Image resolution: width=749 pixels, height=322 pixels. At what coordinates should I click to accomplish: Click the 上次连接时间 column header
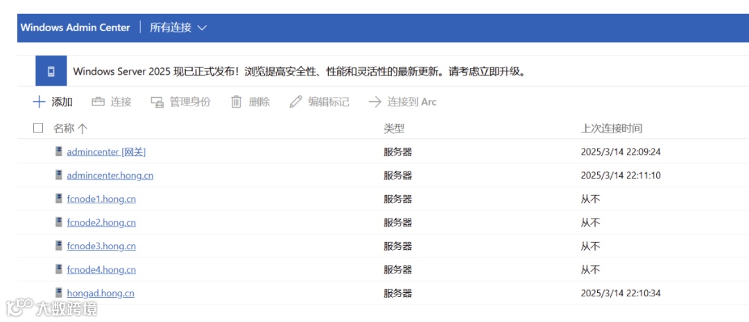pos(612,128)
